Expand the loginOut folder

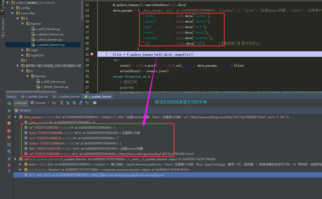[23, 55]
